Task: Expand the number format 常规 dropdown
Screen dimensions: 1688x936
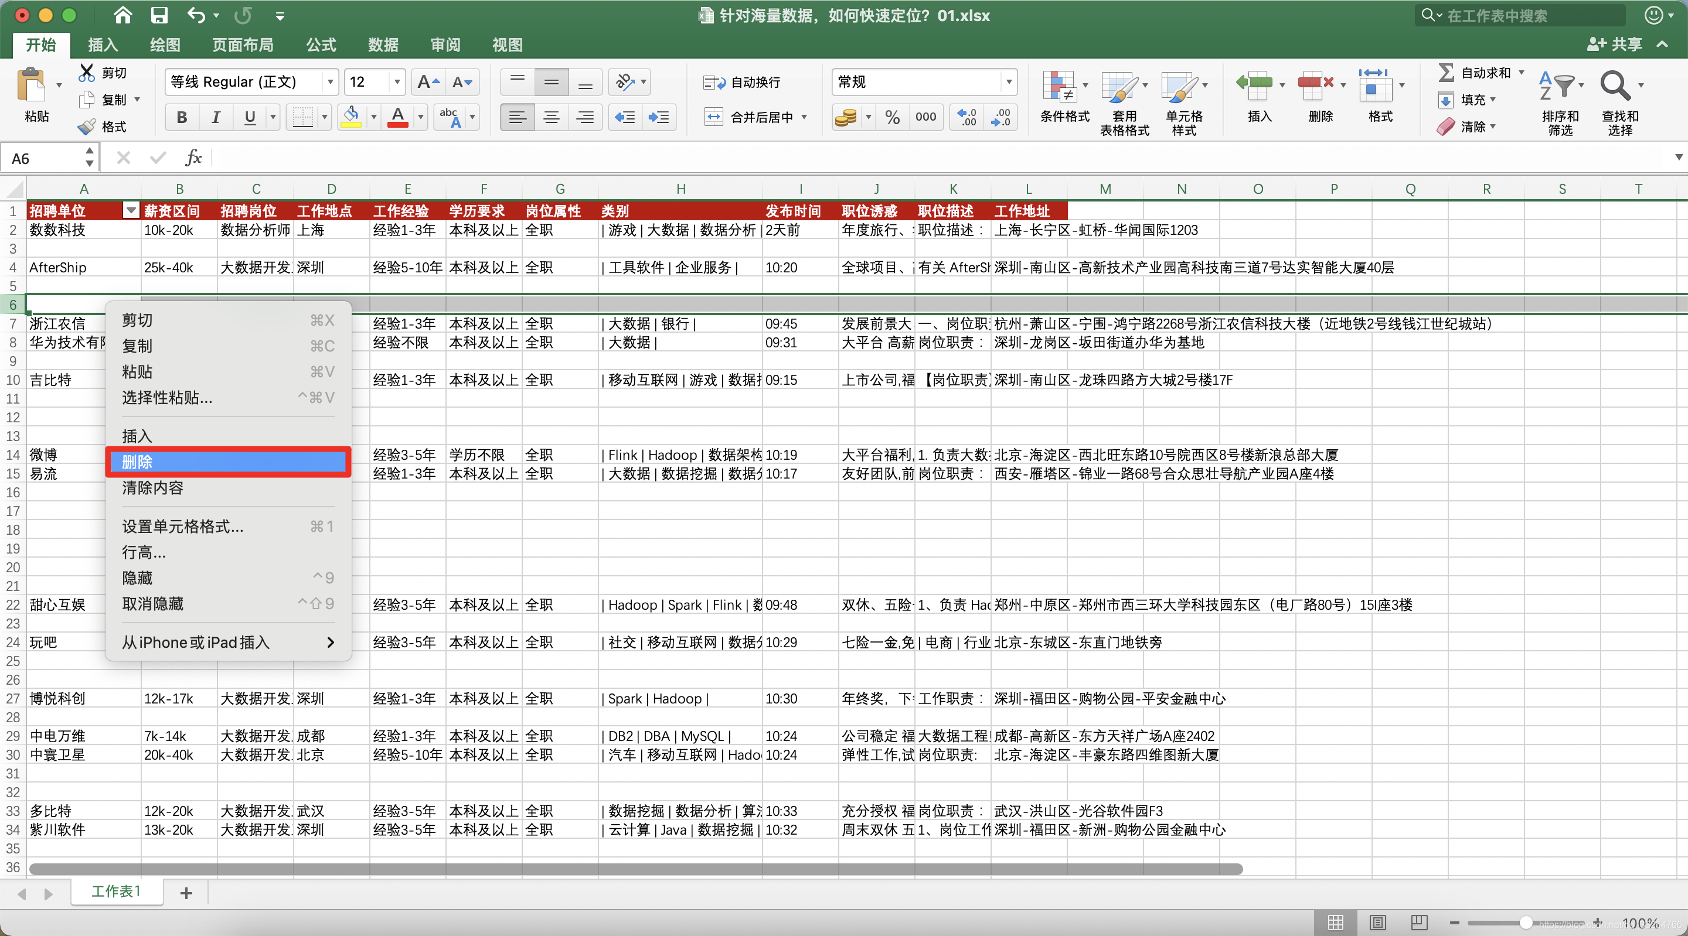Action: (x=1009, y=82)
